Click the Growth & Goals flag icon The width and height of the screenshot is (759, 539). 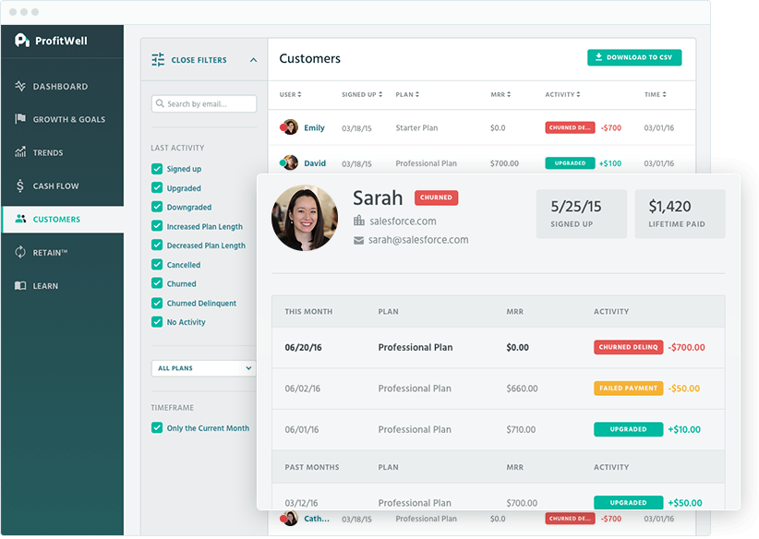pos(20,120)
